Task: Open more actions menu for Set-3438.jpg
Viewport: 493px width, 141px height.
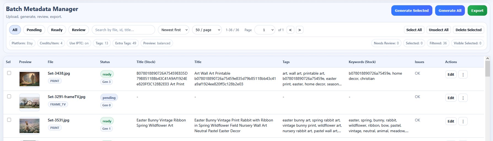Action: click(x=463, y=74)
